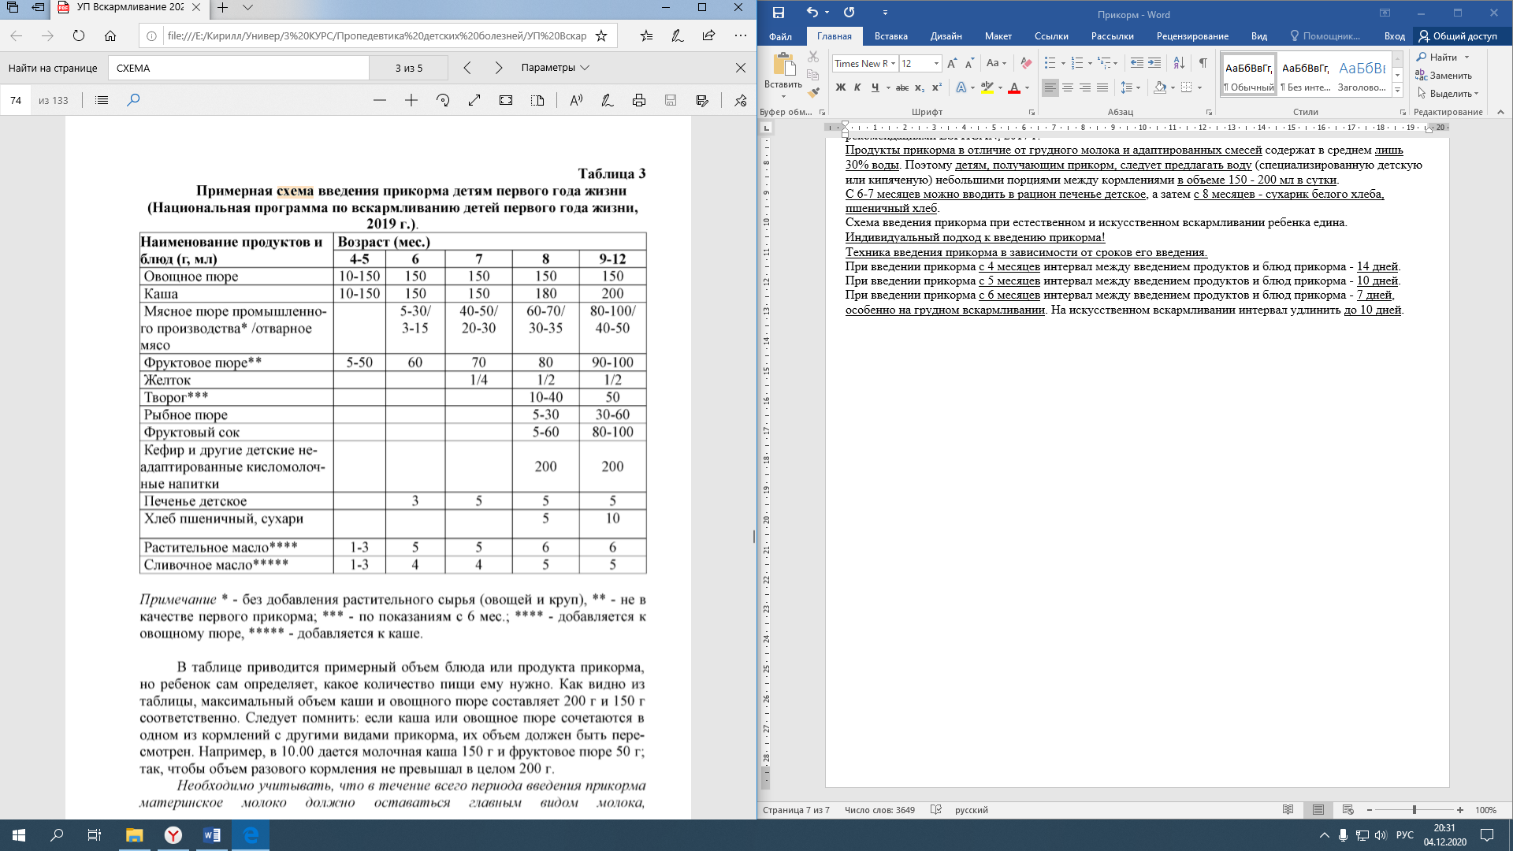Click the Format Painter brush
Screen dimensions: 1513x851
coord(813,91)
